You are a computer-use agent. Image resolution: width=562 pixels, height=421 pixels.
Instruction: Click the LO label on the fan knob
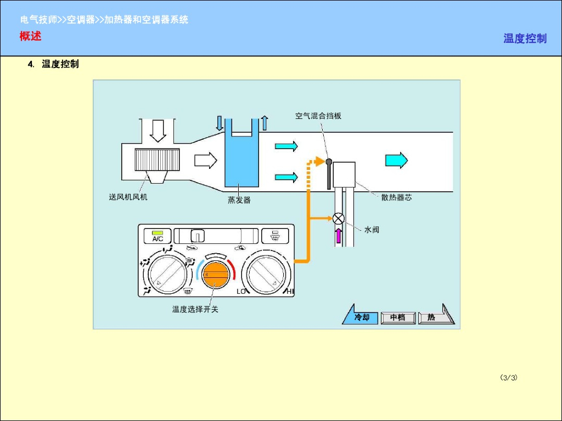(241, 292)
